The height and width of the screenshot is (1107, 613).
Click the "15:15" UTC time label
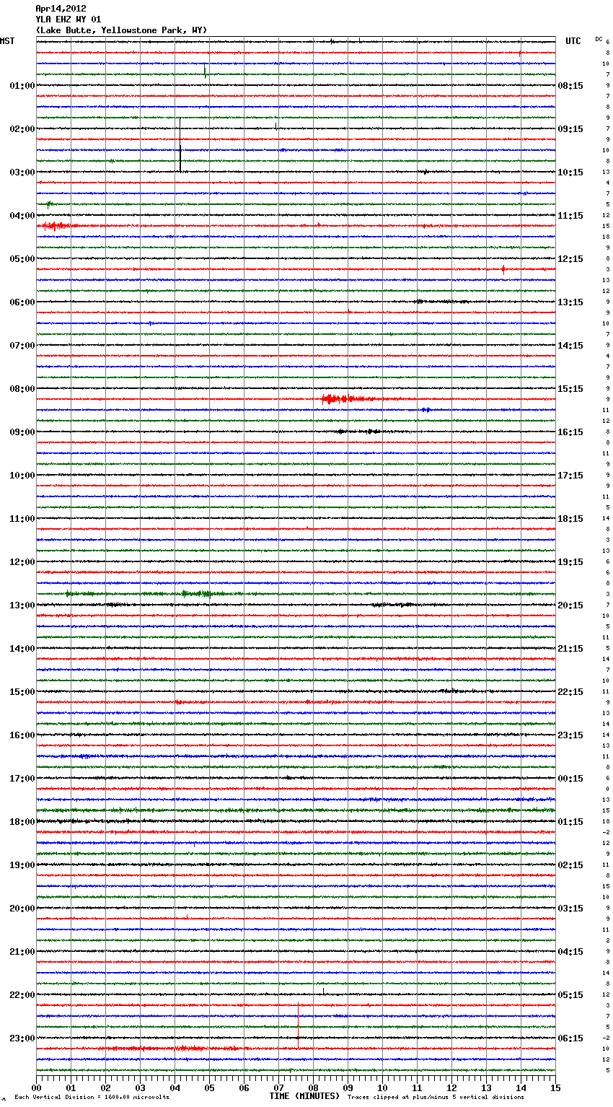pos(570,389)
